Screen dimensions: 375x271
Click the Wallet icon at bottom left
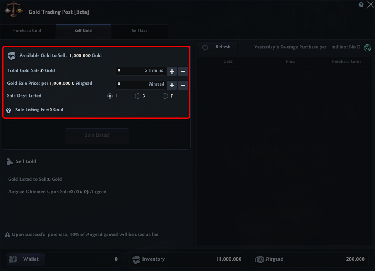point(13,259)
